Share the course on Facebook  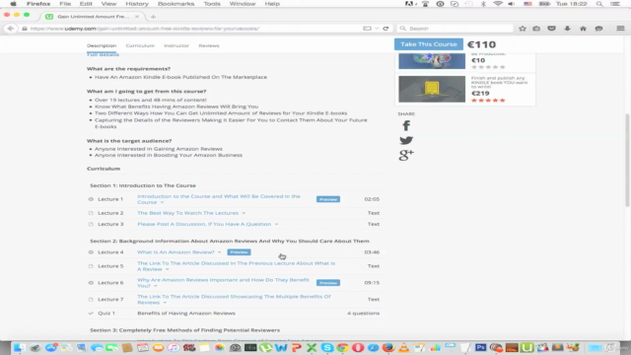[x=406, y=126]
